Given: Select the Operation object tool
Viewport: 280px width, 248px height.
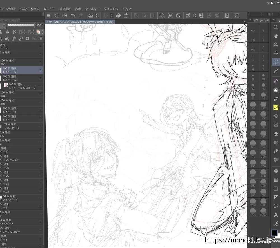Looking at the screenshot, I should pos(276,45).
